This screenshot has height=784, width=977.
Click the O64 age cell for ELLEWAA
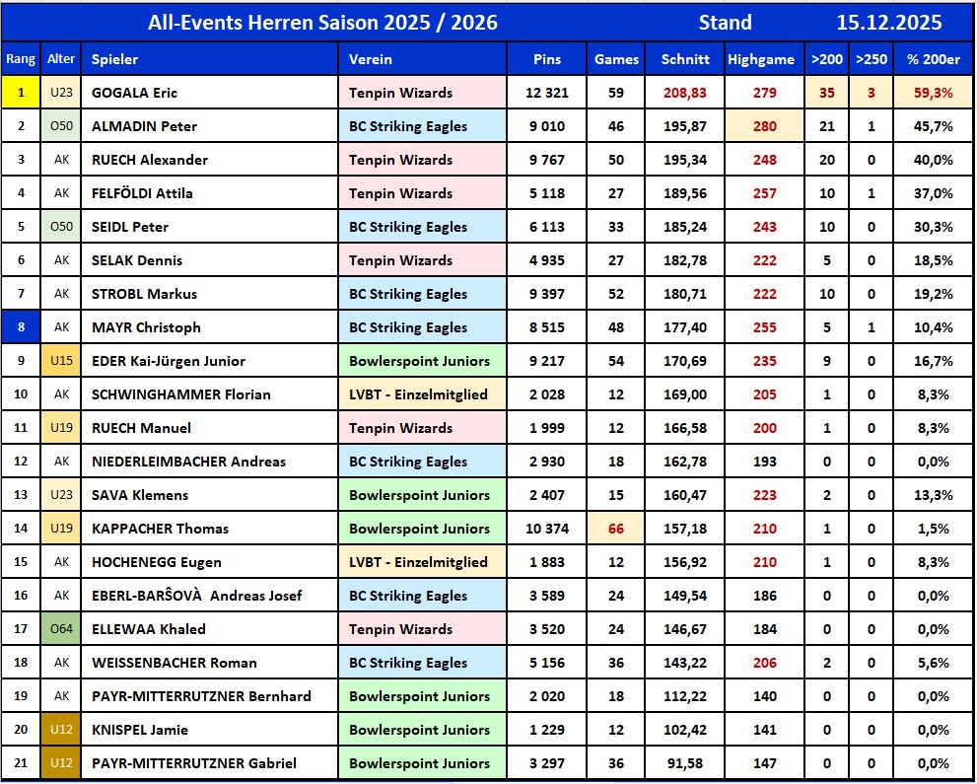pyautogui.click(x=61, y=629)
